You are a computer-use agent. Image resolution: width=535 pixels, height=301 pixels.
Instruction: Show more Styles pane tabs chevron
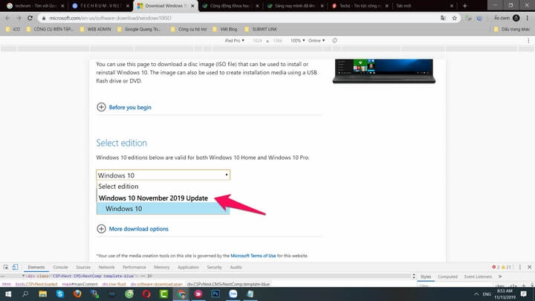[x=500, y=276]
